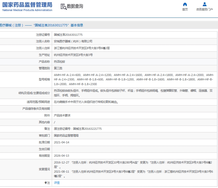Click the 适用范围 intended use text
This screenshot has height=188, width=218.
(86, 102)
